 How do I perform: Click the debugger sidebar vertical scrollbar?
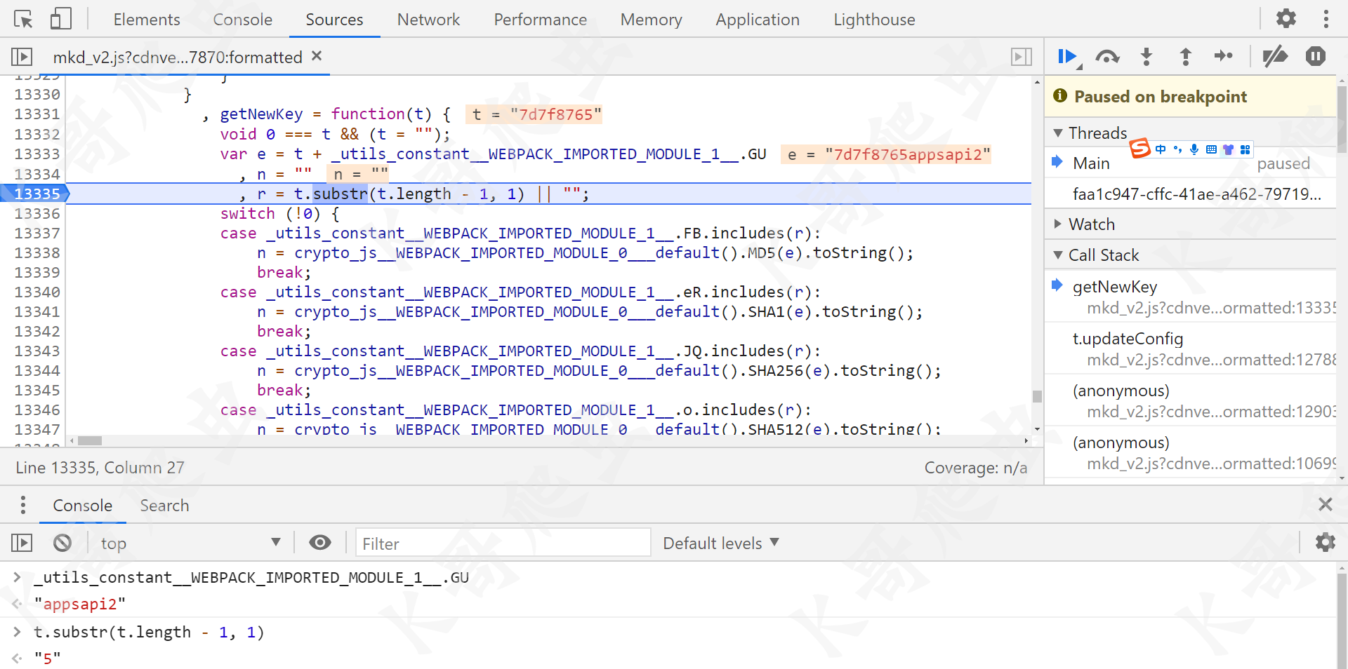point(1342,119)
